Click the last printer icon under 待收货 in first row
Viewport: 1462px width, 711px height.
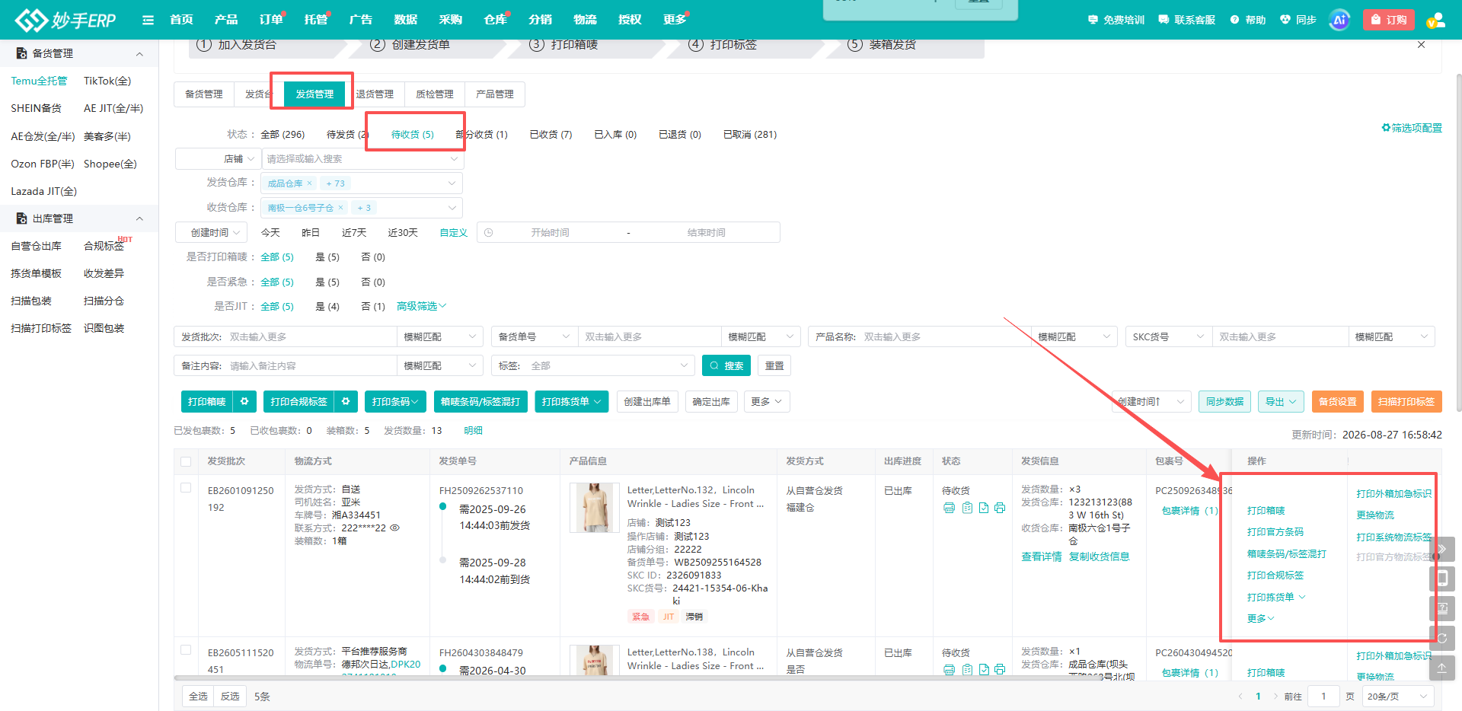[x=1000, y=508]
